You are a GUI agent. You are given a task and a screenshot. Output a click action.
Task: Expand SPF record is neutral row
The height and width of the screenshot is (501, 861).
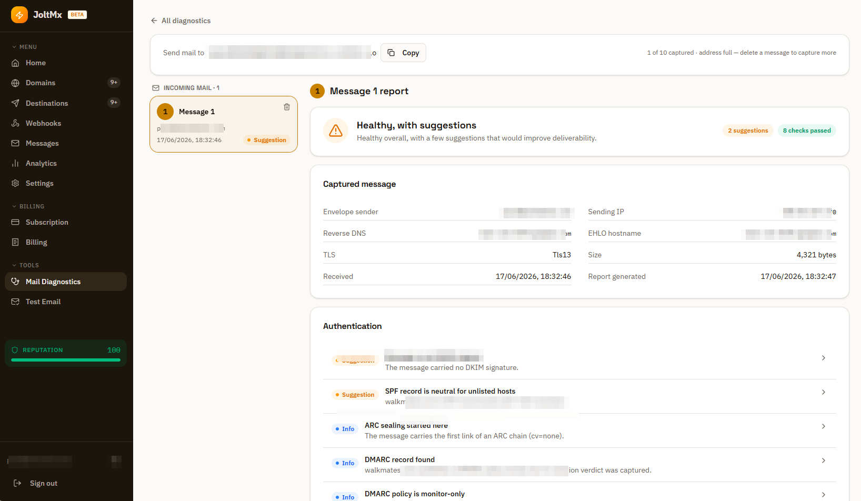click(x=579, y=396)
